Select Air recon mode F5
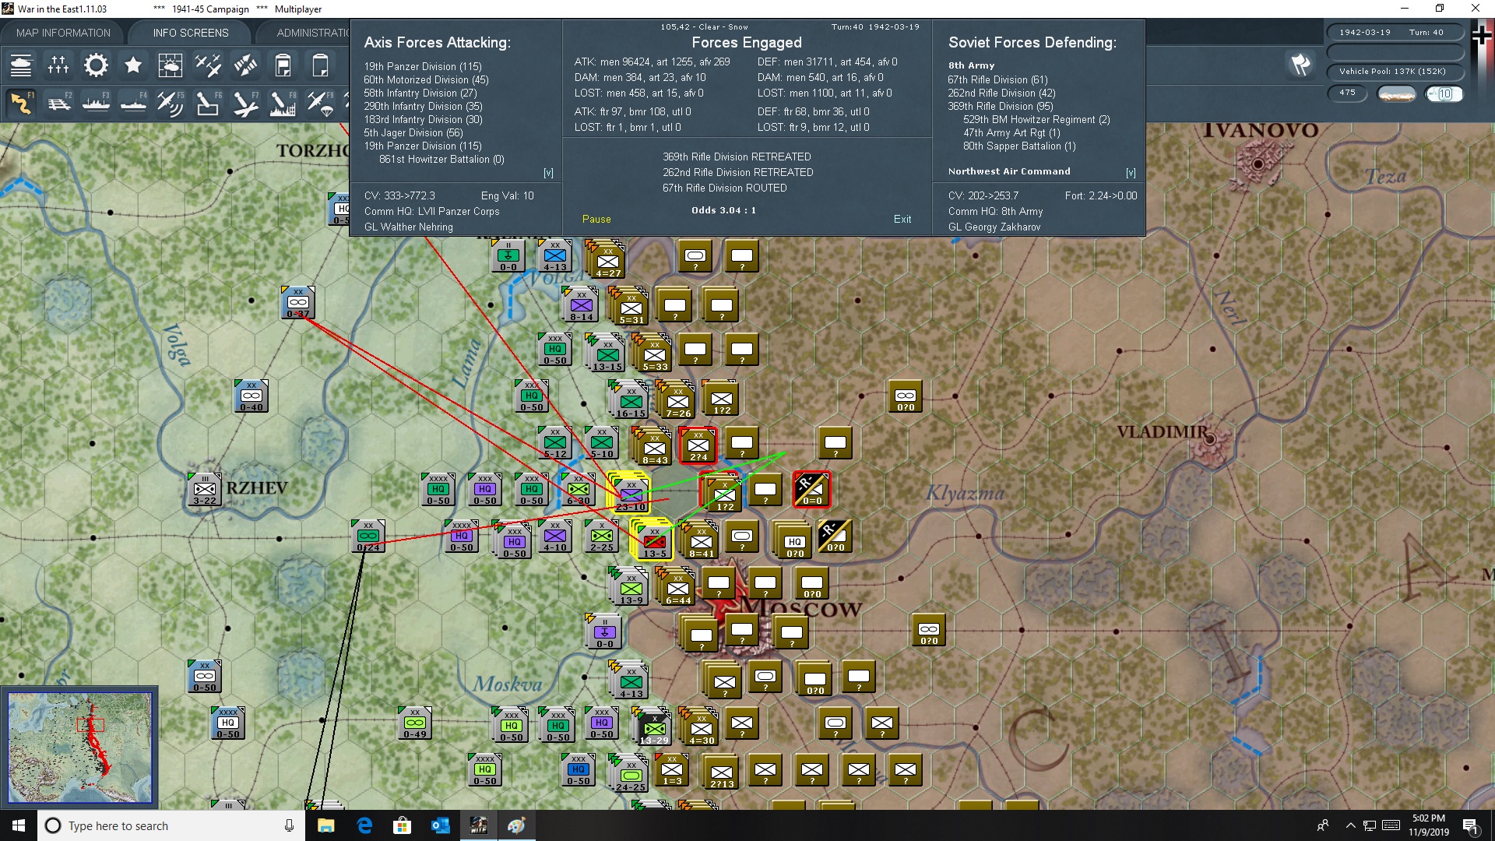The width and height of the screenshot is (1495, 841). (x=171, y=103)
